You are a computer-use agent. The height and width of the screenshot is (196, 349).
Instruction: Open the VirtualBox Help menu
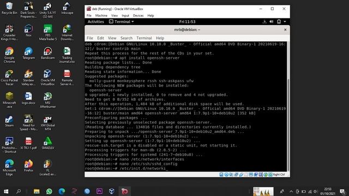[x=151, y=16]
